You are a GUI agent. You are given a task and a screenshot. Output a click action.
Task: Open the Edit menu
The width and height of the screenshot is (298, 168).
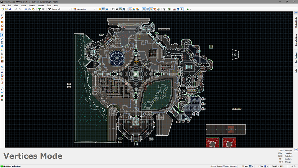[x=10, y=5]
